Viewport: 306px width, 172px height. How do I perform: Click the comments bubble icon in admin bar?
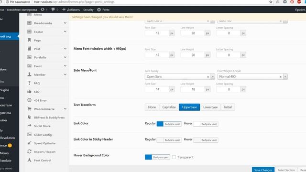tap(53, 10)
